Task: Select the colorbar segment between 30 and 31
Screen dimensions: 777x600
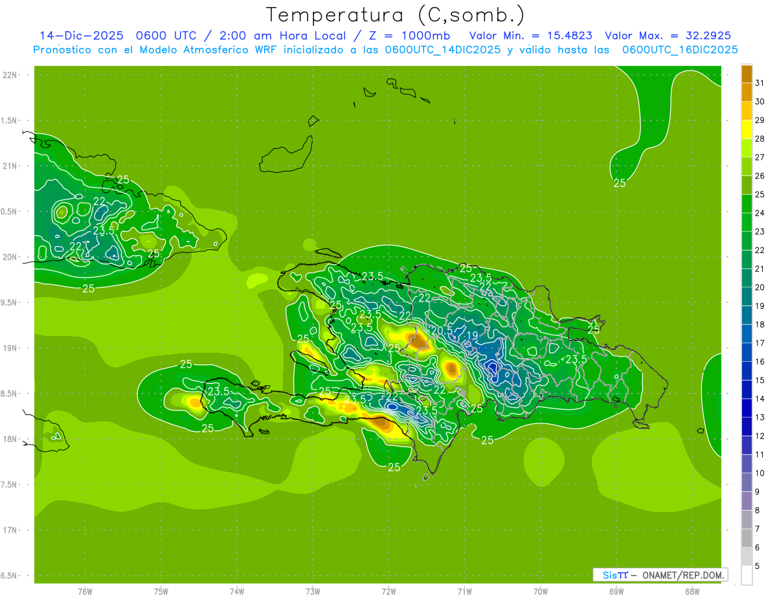Action: click(747, 93)
